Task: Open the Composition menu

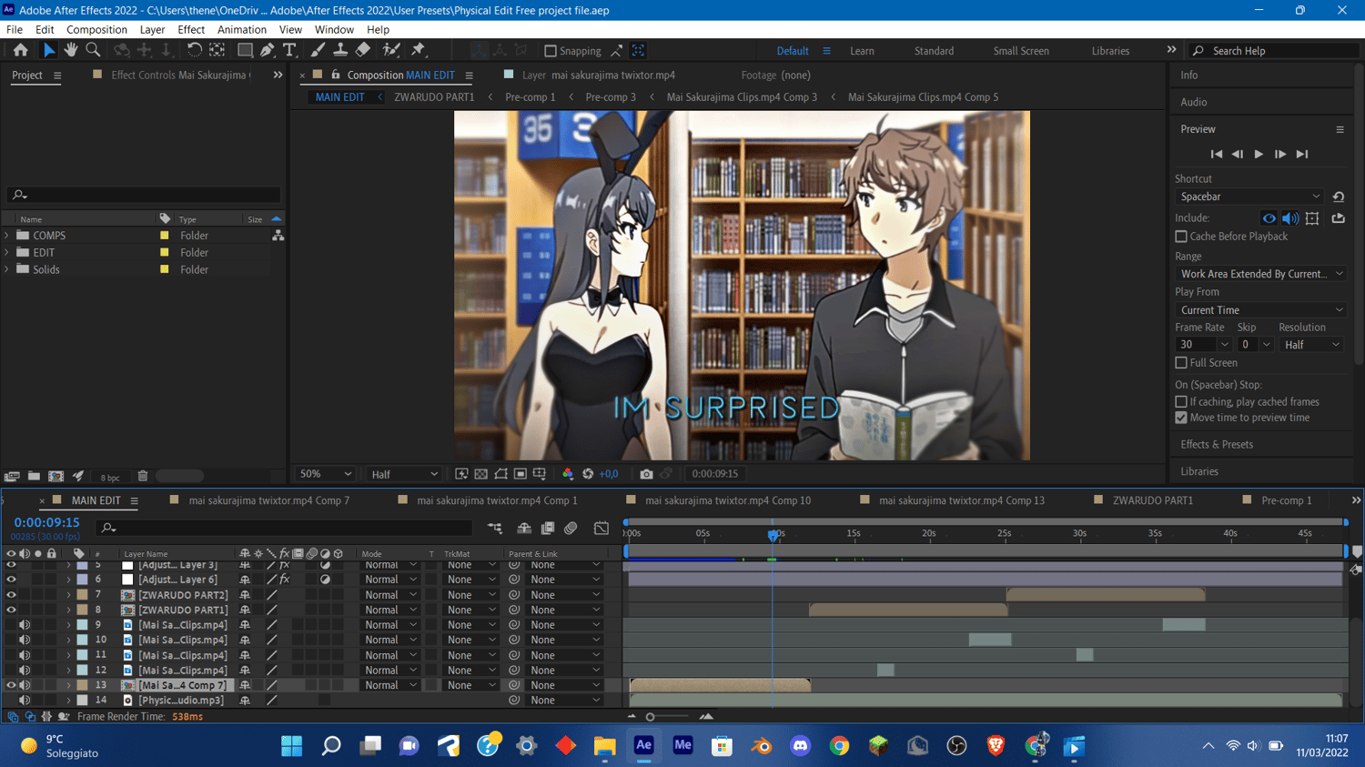Action: pos(96,30)
